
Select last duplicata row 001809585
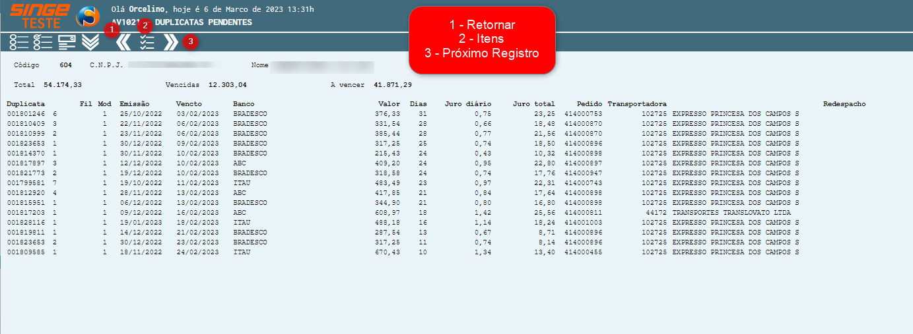26,252
